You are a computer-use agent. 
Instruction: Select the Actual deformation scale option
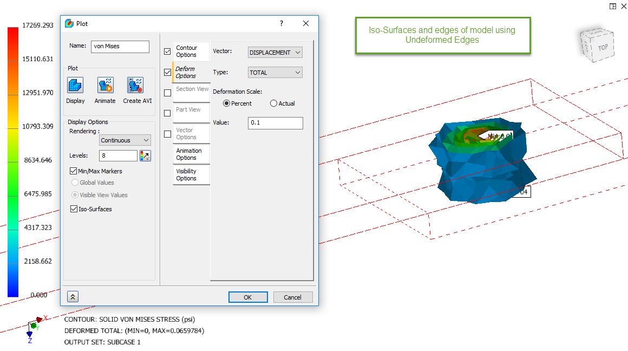pyautogui.click(x=274, y=103)
